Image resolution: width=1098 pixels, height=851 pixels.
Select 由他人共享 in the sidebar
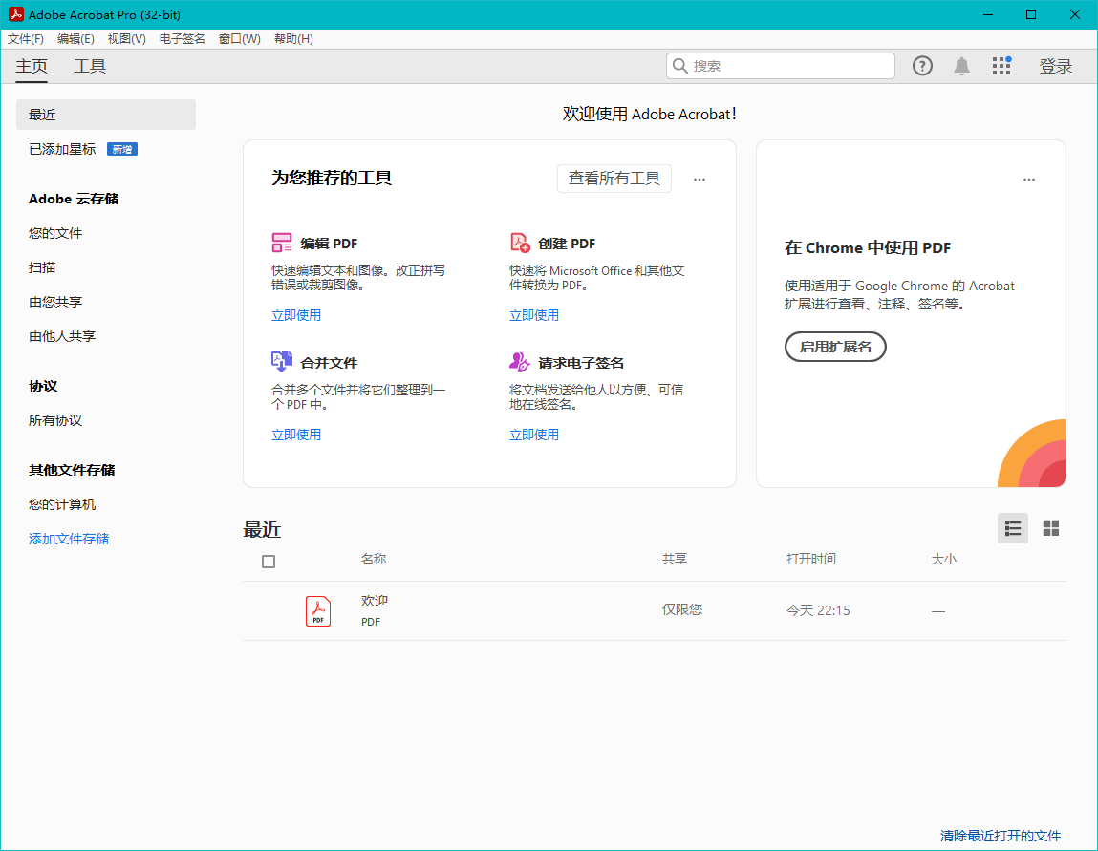point(62,336)
